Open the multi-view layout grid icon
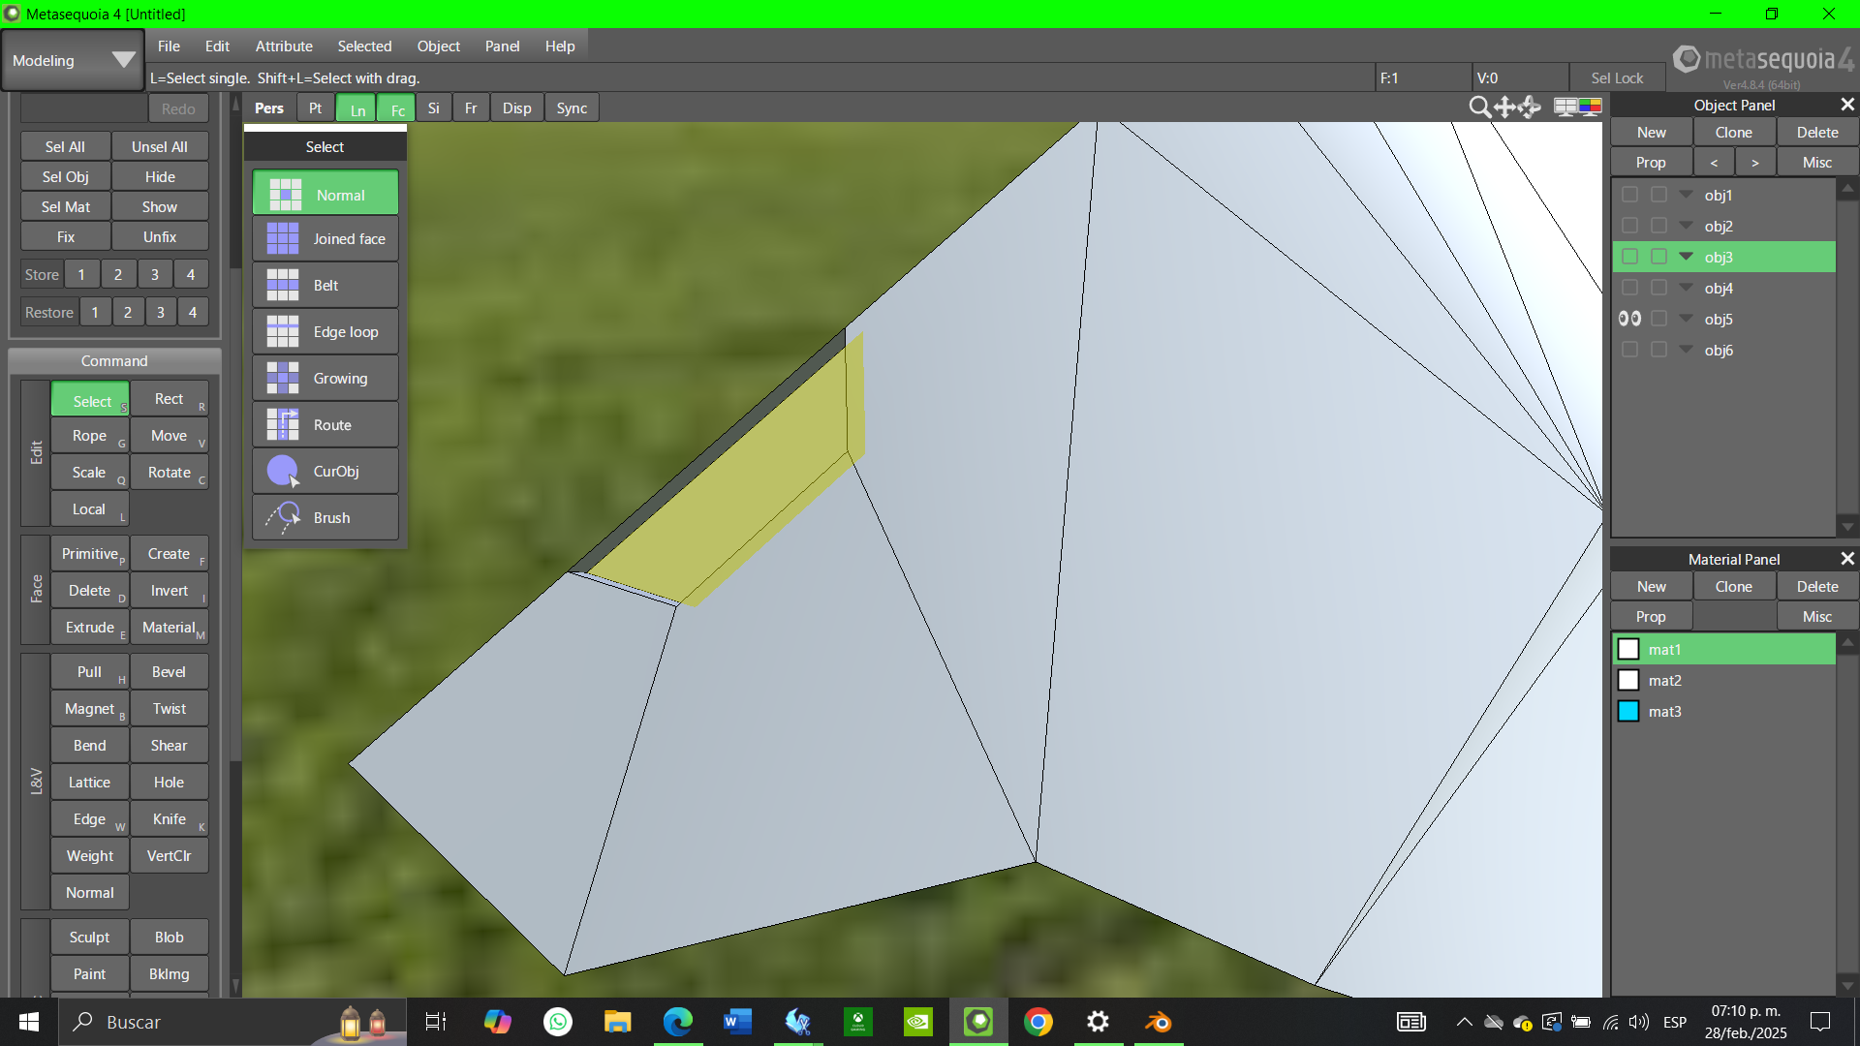Screen dimensions: 1860x1046 coord(1565,108)
